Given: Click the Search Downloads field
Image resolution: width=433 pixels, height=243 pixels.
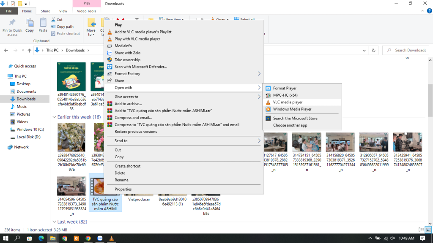Looking at the screenshot, I should [408, 50].
